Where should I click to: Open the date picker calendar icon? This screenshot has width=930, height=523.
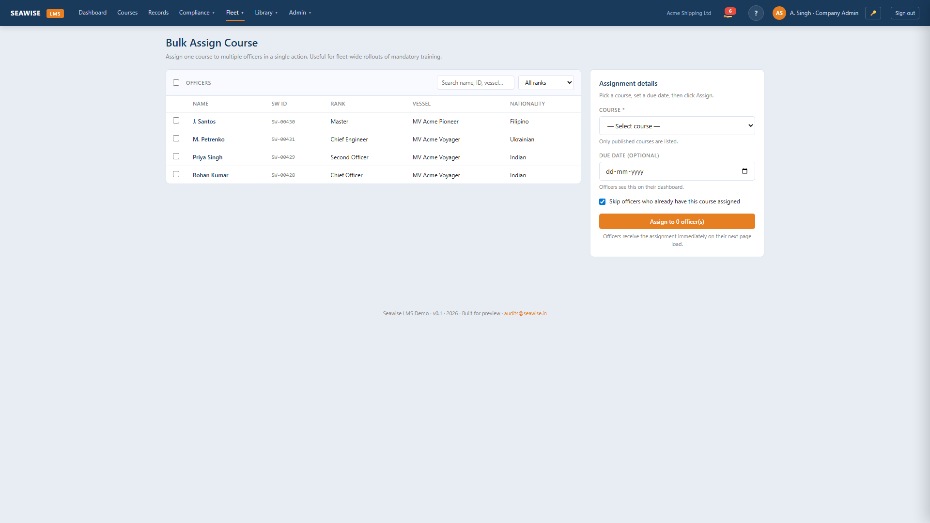744,171
